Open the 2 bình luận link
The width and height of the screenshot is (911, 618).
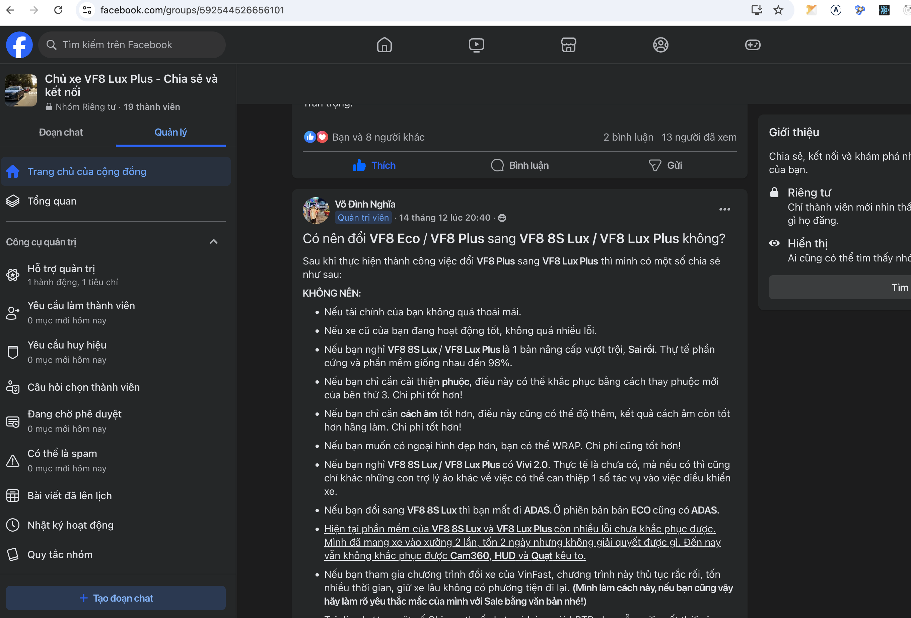(628, 137)
